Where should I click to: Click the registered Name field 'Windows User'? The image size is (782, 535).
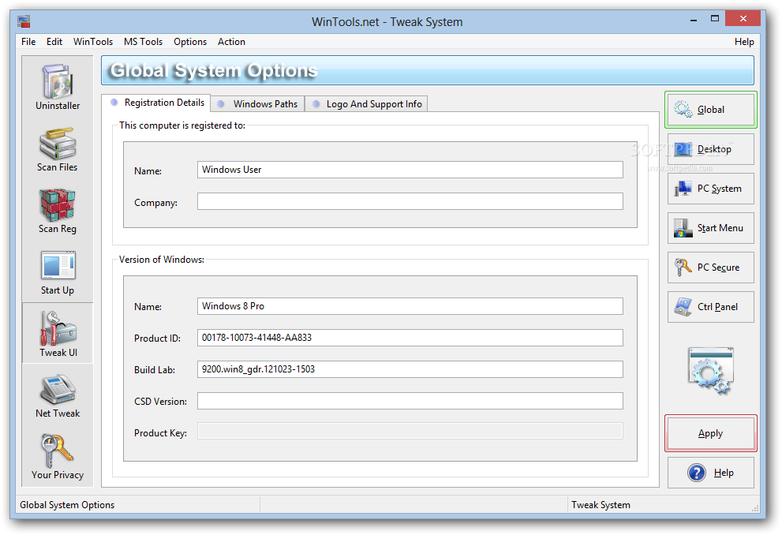[x=410, y=170]
